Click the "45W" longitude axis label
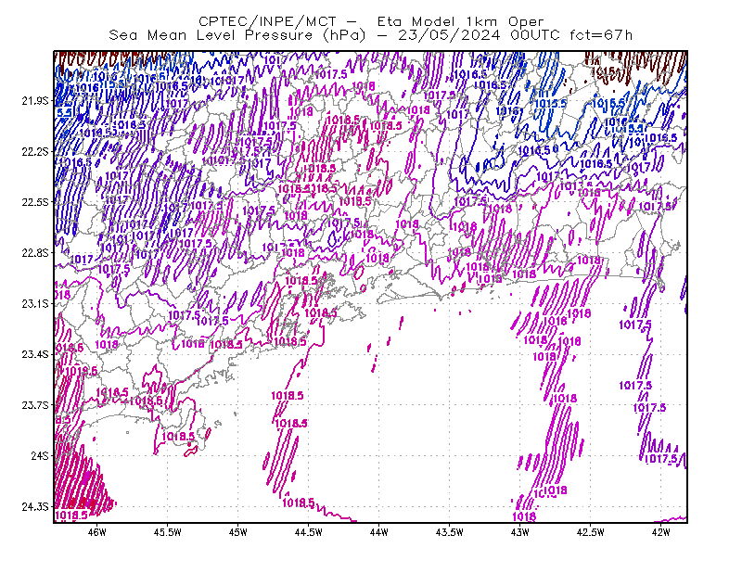The height and width of the screenshot is (573, 742). coord(238,532)
